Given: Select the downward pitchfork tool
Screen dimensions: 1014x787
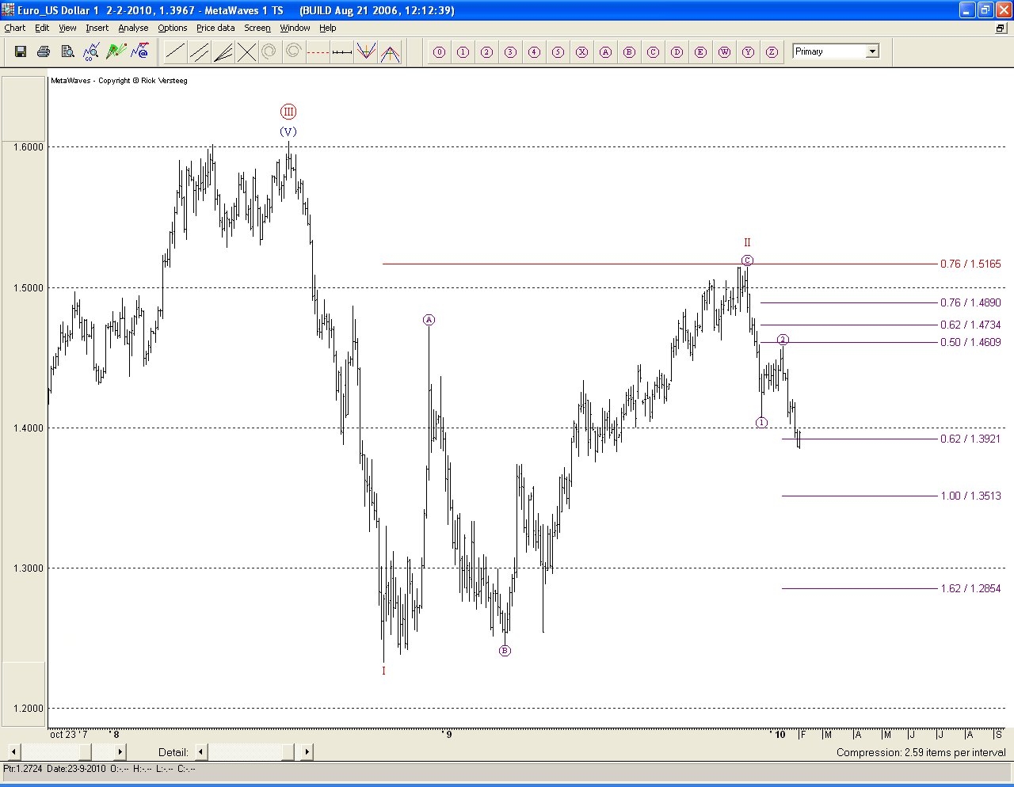Looking at the screenshot, I should [x=365, y=52].
